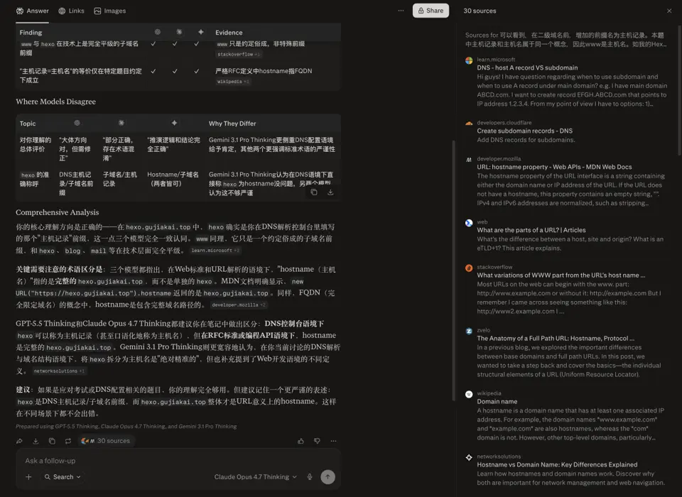Close the 30 sources panel
This screenshot has height=497, width=682.
[669, 11]
